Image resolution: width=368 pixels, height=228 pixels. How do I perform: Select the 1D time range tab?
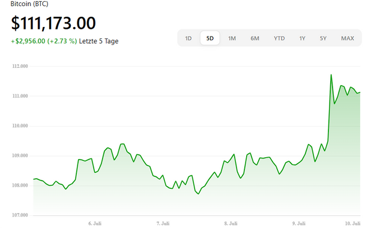[189, 38]
